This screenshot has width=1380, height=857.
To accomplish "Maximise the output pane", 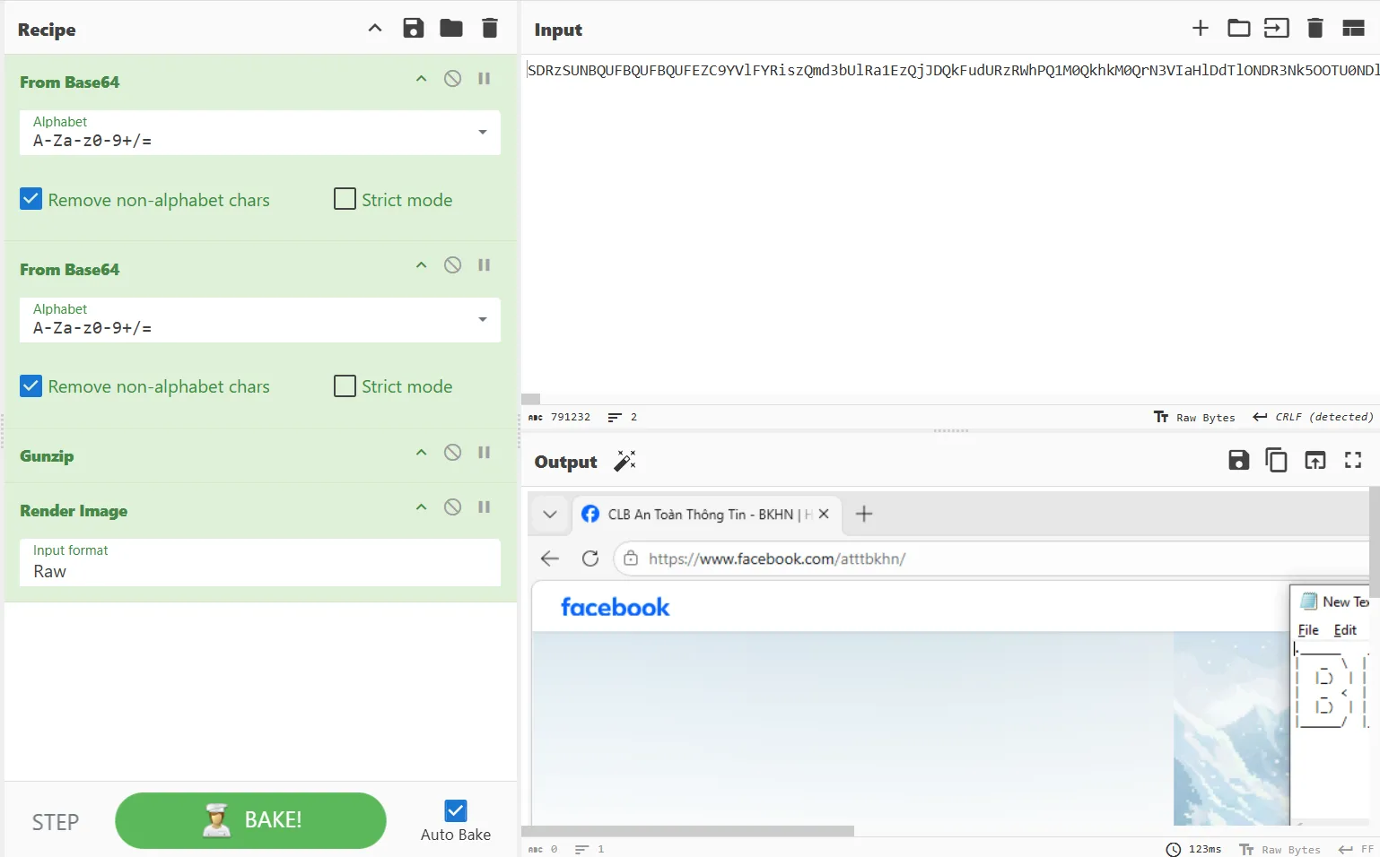I will (x=1353, y=461).
